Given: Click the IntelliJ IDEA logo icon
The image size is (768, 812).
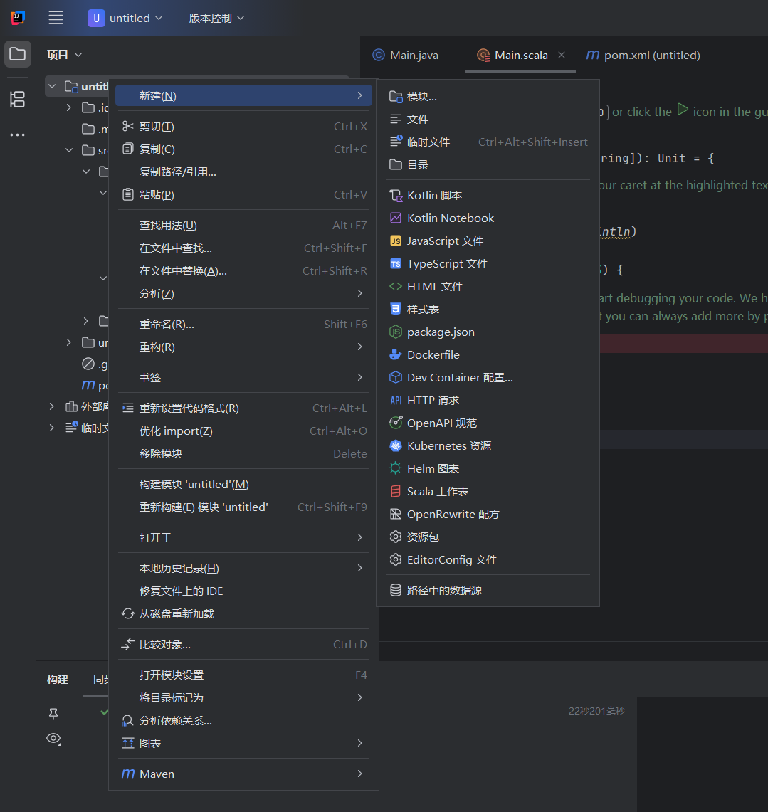Looking at the screenshot, I should point(17,18).
